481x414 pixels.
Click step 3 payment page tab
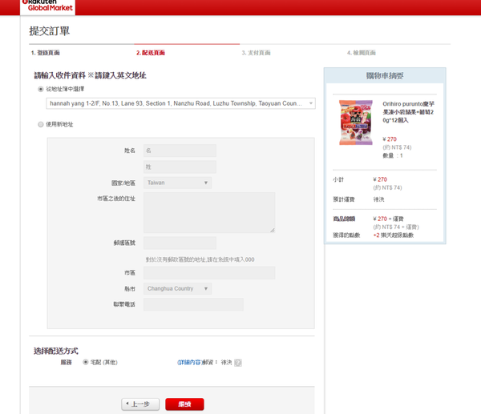256,53
